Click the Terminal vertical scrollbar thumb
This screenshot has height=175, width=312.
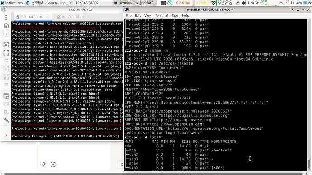(x=309, y=164)
